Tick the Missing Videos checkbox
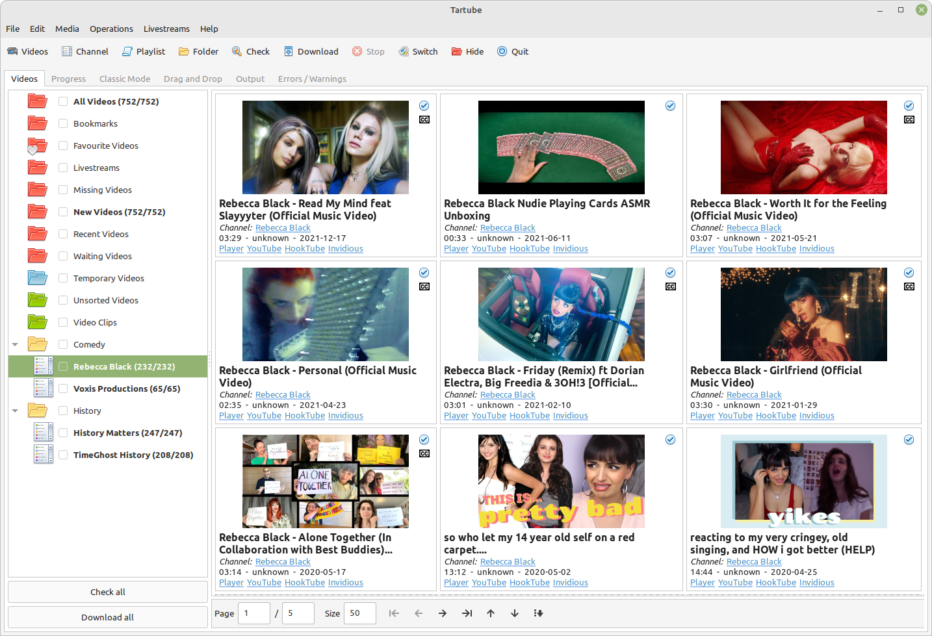Viewport: 932px width, 636px height. click(x=63, y=190)
